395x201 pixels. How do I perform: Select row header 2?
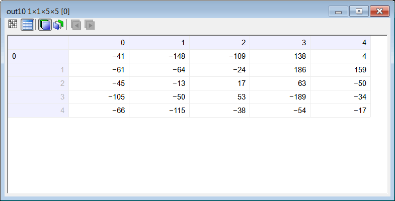click(x=38, y=83)
